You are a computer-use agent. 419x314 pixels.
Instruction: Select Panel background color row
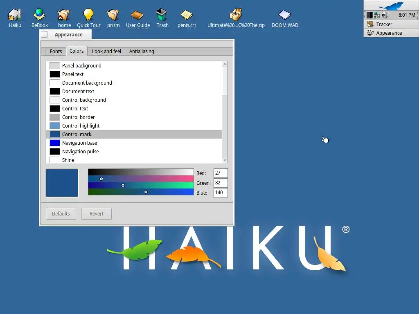pyautogui.click(x=134, y=66)
